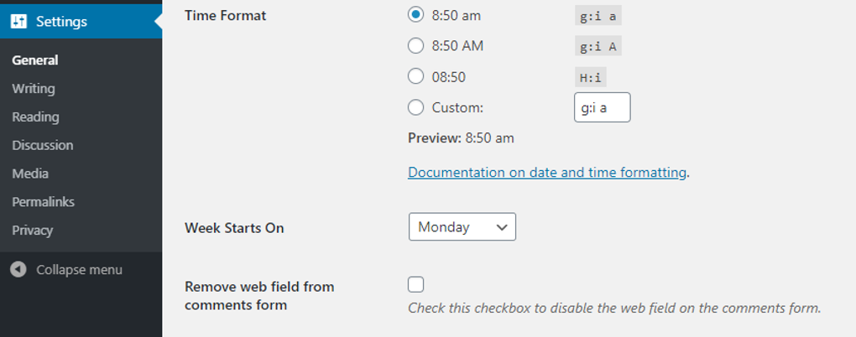Click the Settings sliders icon in sidebar
Viewport: 856px width, 337px height.
point(18,21)
